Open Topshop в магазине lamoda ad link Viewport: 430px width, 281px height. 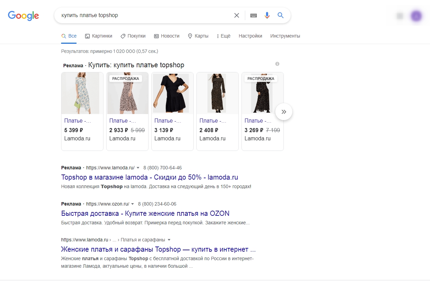click(x=150, y=177)
